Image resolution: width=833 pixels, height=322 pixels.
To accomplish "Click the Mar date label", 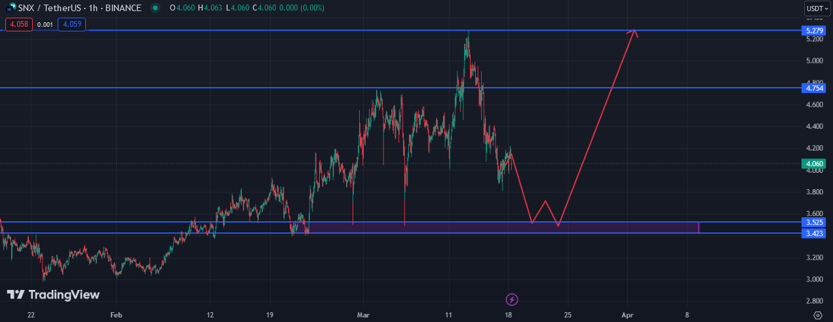I will (364, 315).
